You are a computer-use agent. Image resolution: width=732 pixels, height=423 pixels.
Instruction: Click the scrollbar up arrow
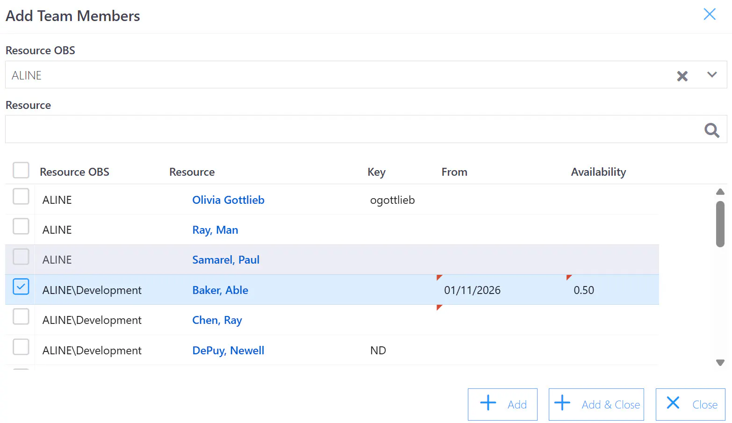click(720, 192)
